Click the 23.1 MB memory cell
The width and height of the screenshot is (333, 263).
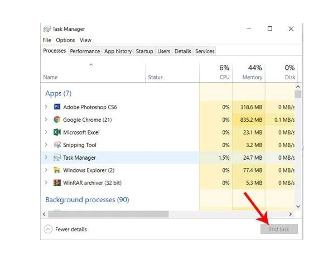coord(249,132)
